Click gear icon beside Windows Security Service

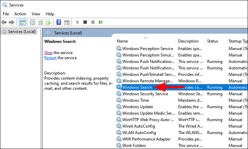(x=119, y=94)
